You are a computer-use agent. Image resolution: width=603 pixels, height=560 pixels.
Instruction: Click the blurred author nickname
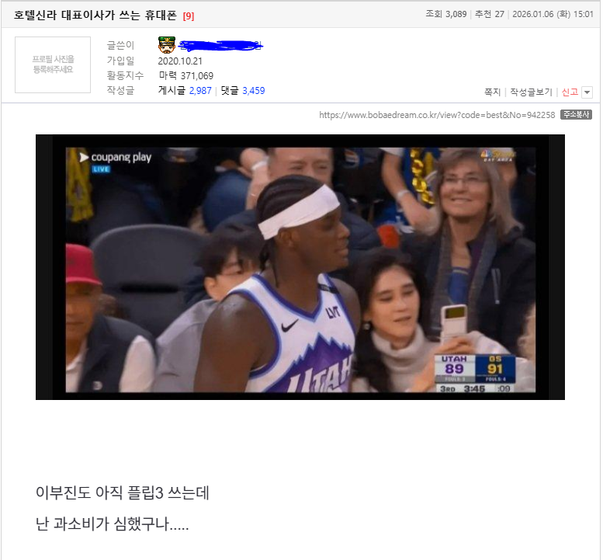220,45
